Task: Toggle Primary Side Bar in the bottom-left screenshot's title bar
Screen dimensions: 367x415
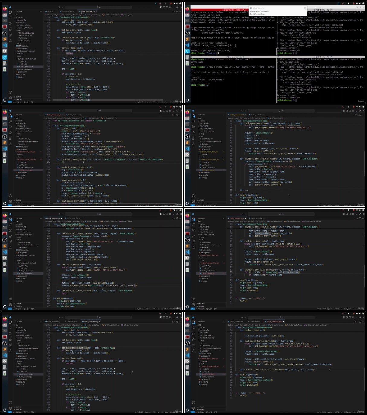Action: point(161,317)
